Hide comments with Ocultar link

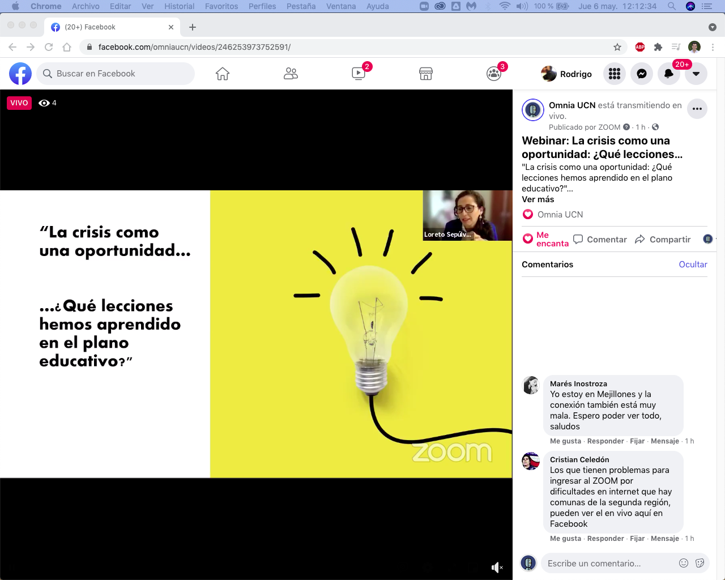[x=693, y=265]
